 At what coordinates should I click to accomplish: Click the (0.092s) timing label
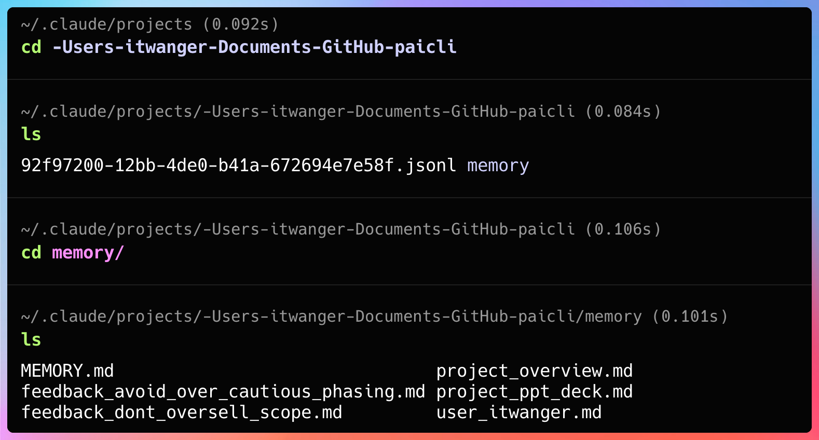point(241,24)
